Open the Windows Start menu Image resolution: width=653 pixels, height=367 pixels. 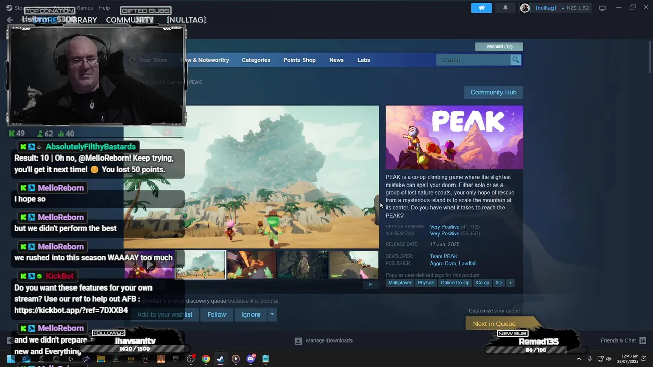(x=11, y=359)
